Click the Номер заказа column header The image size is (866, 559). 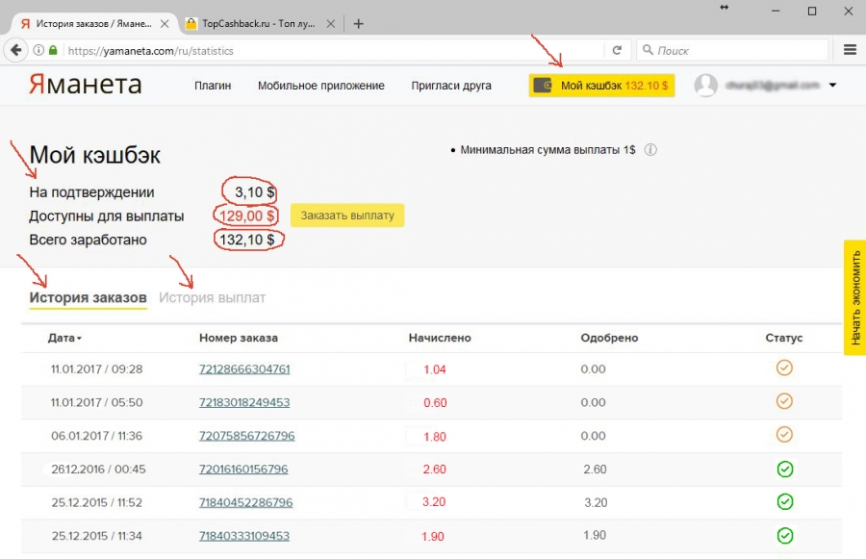[239, 338]
